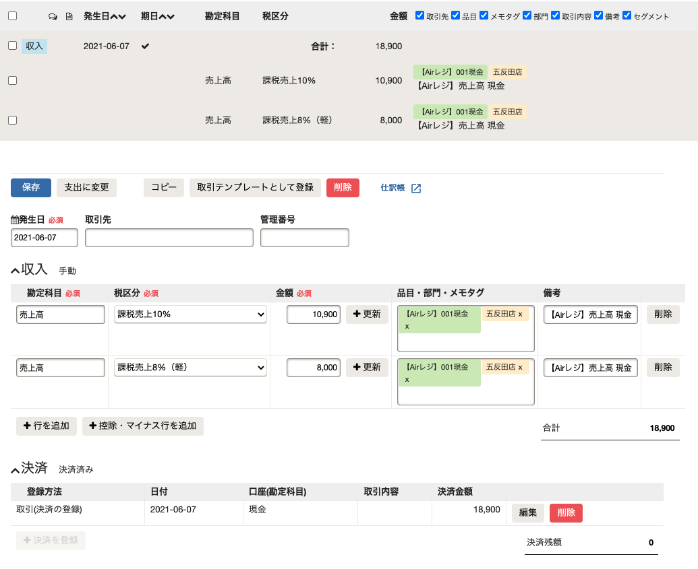Viewport: 698px width, 569px height.
Task: Click the comment bubble icon in header
Action: [x=53, y=16]
